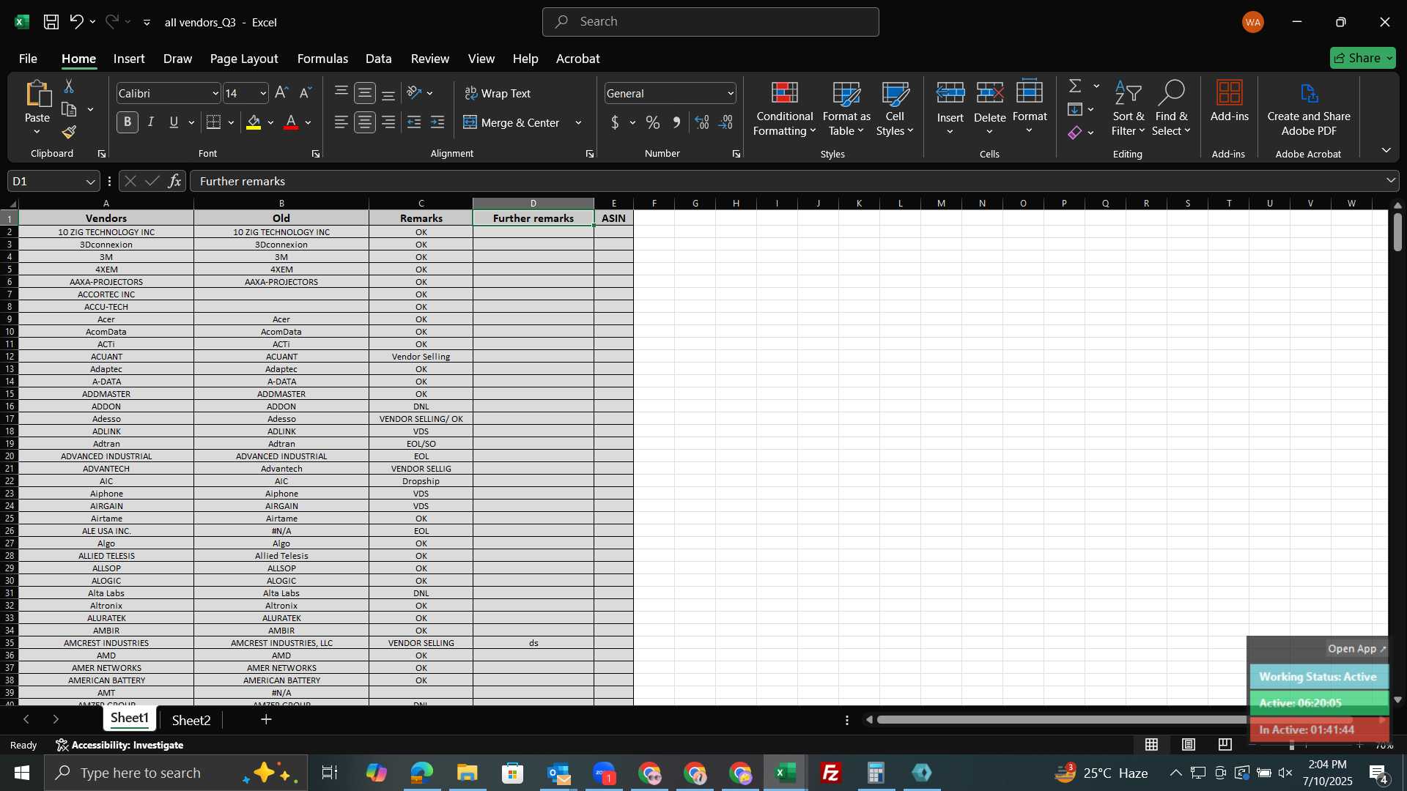Click the Share button
1407x791 pixels.
click(1362, 58)
